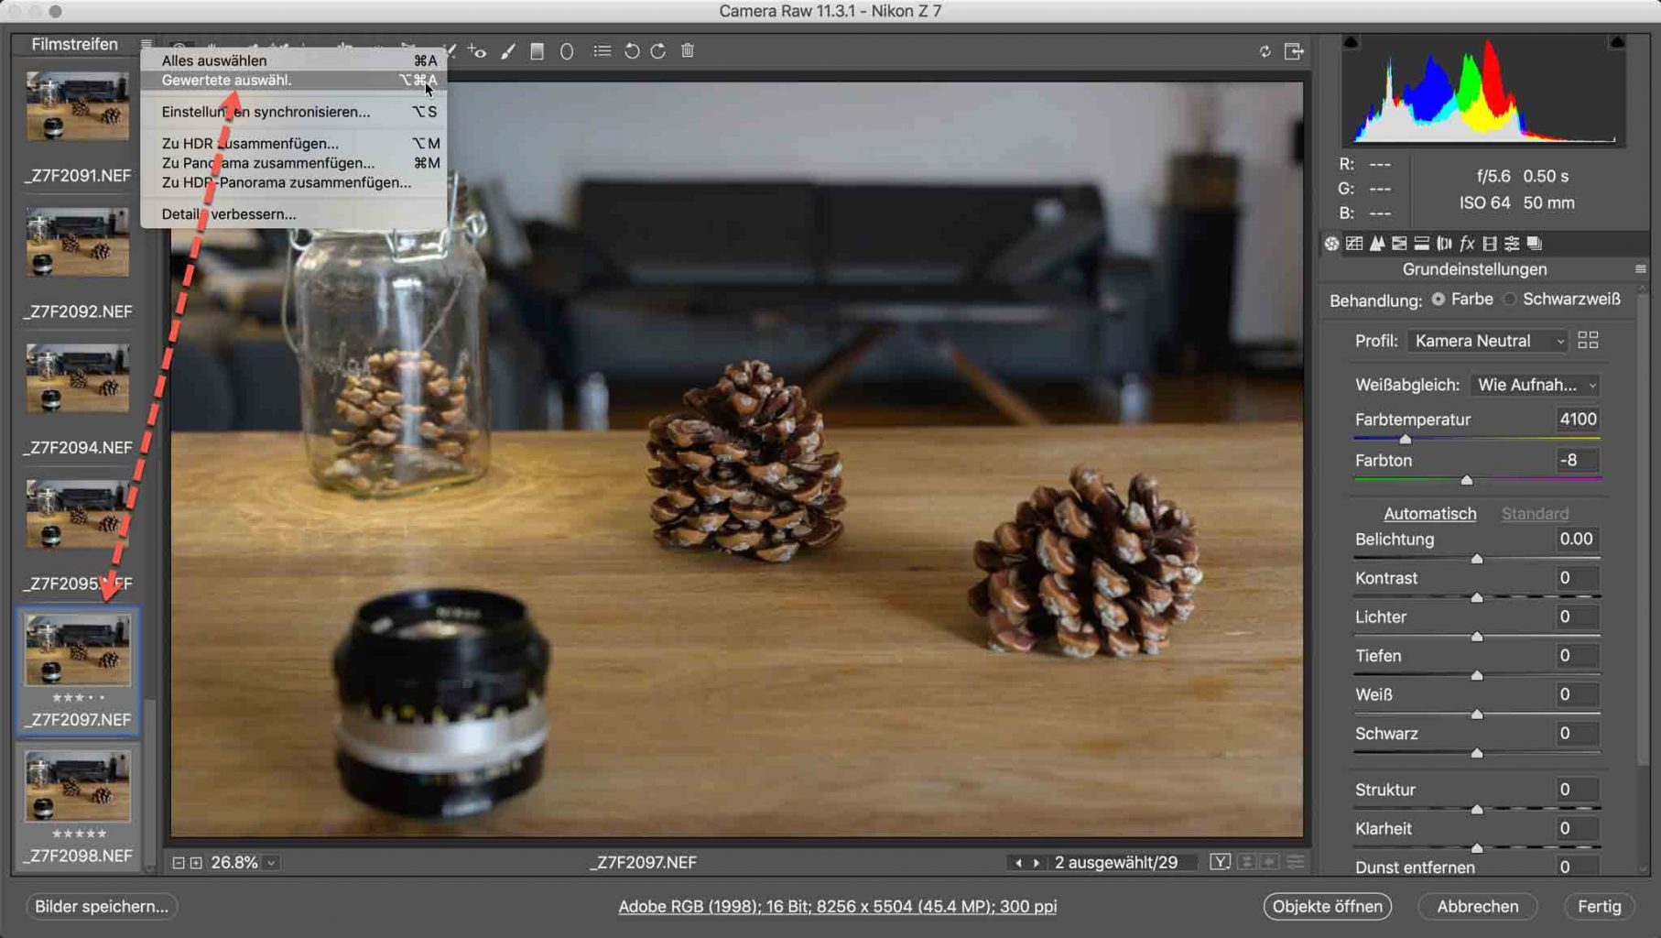1661x938 pixels.
Task: Open the HSL adjustments panel icon
Action: [1399, 244]
